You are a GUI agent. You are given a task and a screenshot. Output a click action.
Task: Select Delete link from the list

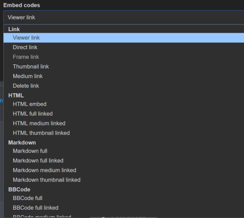click(123, 86)
